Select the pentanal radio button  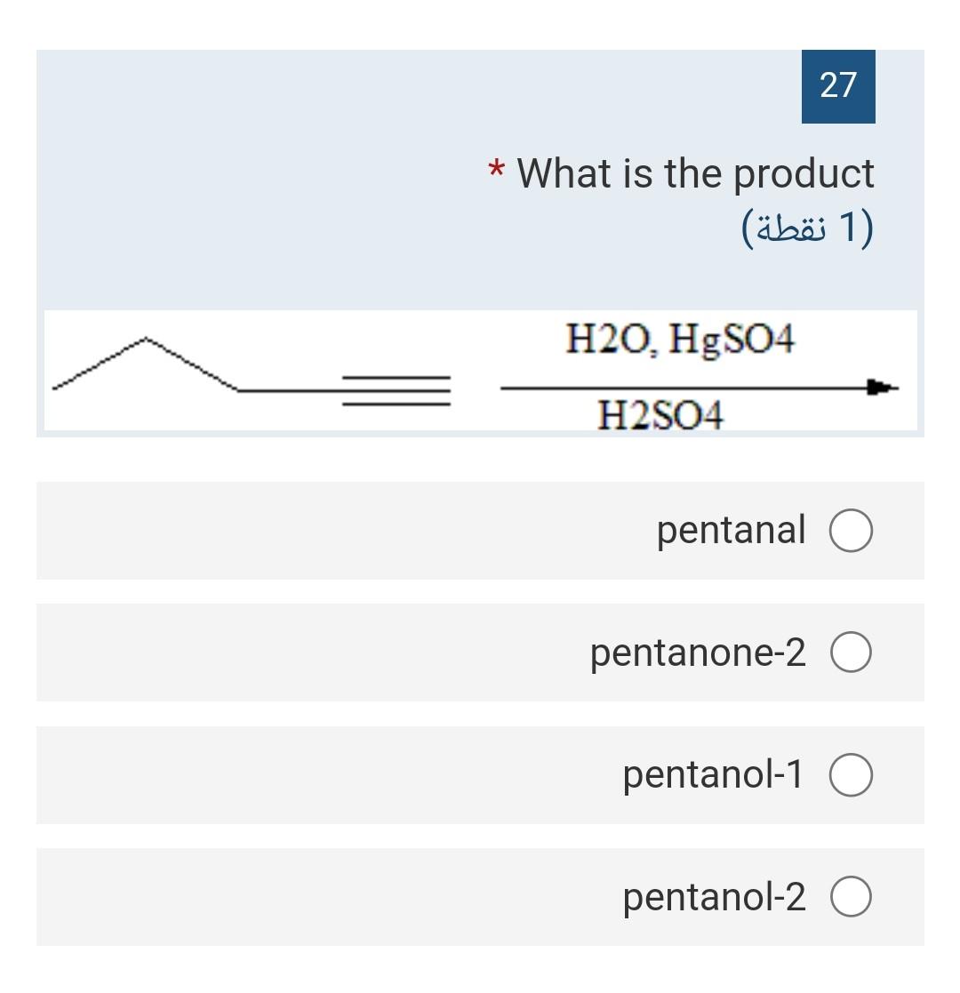click(x=852, y=530)
